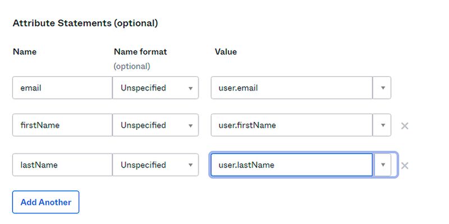The height and width of the screenshot is (224, 449).
Task: Expand Name format dropdown for firstName row
Action: [x=155, y=125]
